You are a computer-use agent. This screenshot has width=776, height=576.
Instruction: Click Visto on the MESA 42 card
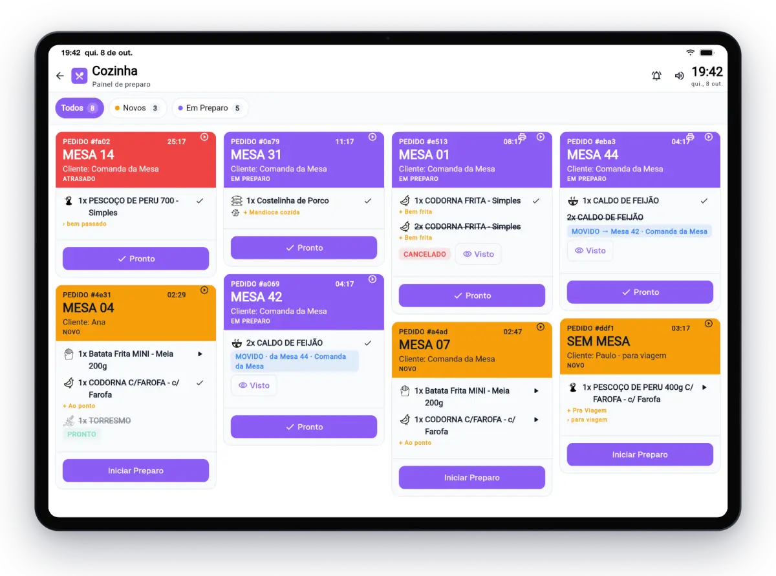click(253, 385)
